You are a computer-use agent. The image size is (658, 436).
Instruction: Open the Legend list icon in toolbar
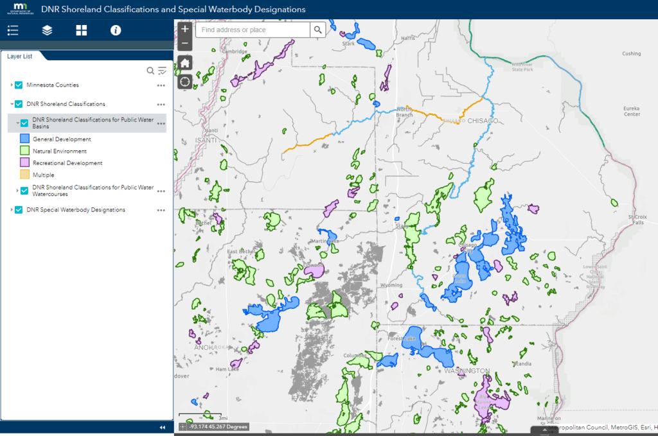[13, 30]
